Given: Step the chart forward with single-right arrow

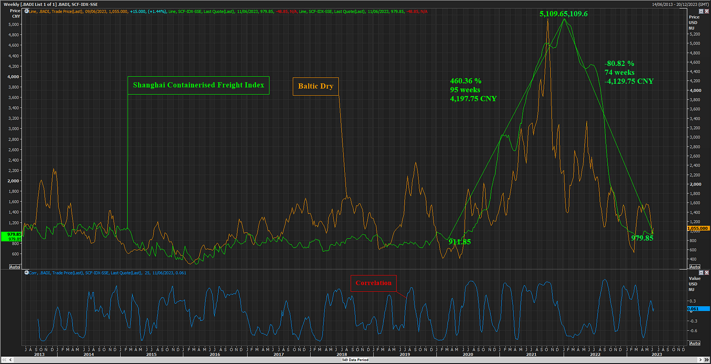Looking at the screenshot, I should (700, 360).
